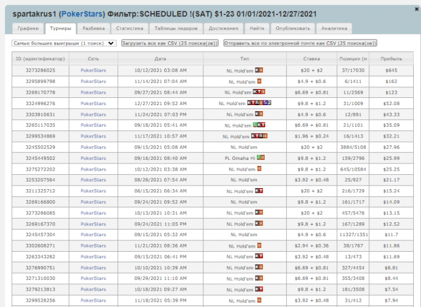421x307 pixels.
Task: Open the Таблицы лидеров tab
Action: pos(176,28)
